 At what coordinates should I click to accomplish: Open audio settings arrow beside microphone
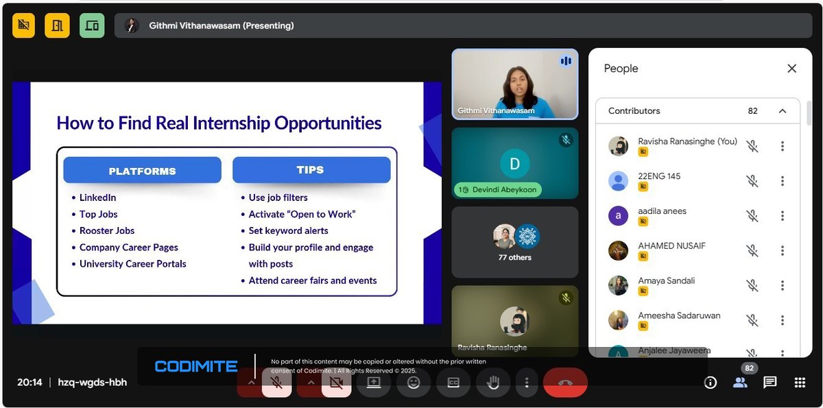pyautogui.click(x=250, y=383)
